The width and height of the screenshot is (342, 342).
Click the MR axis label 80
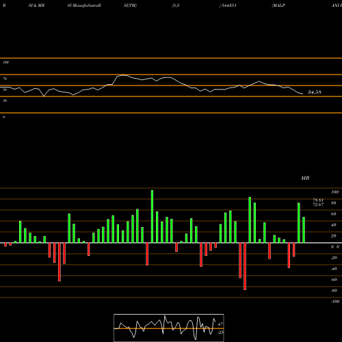[333, 203]
